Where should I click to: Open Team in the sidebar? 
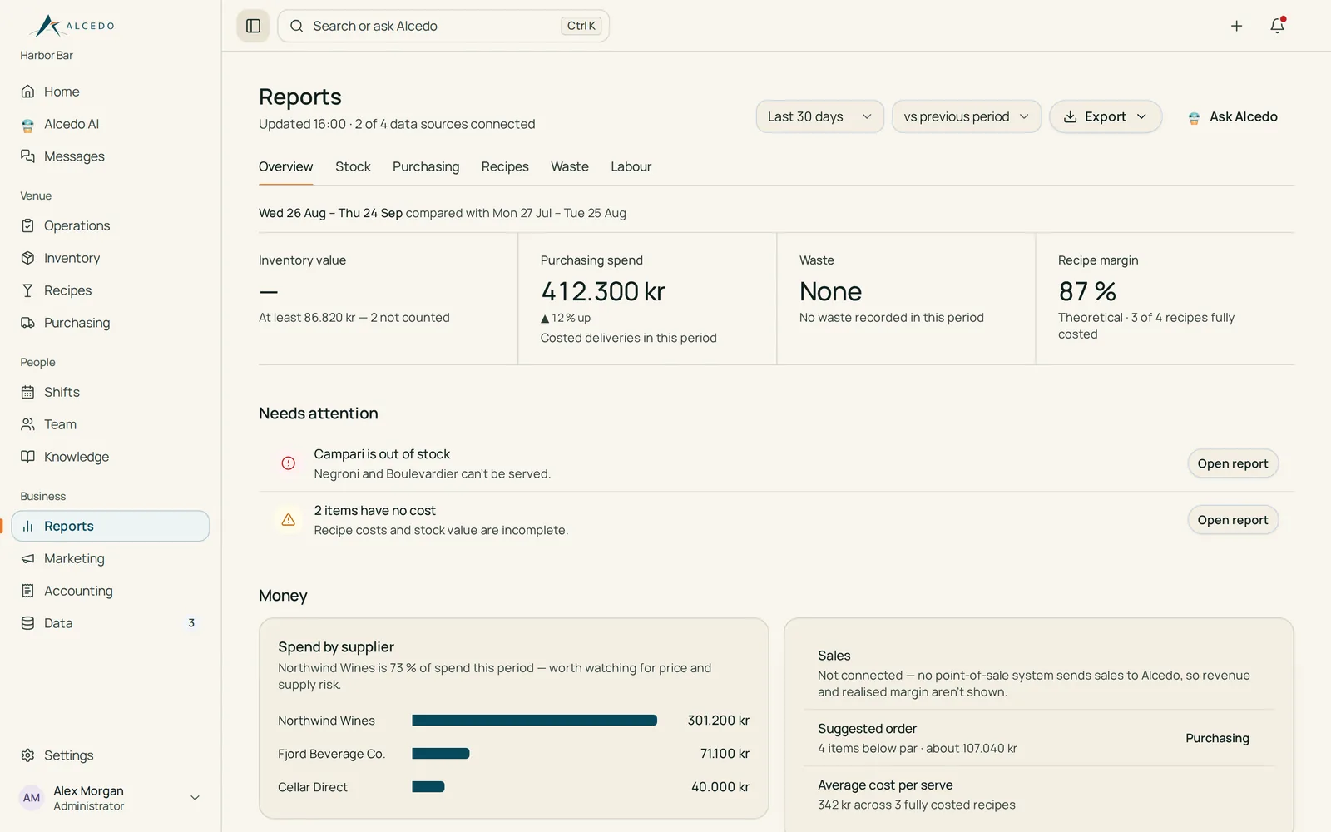click(110, 424)
